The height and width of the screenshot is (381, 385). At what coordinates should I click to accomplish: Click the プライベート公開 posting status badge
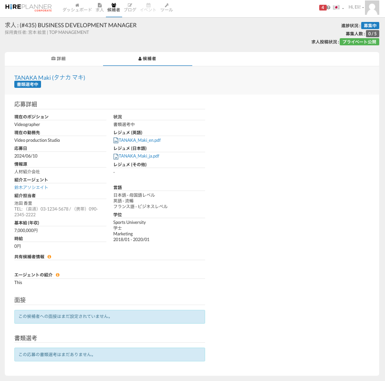(x=359, y=42)
